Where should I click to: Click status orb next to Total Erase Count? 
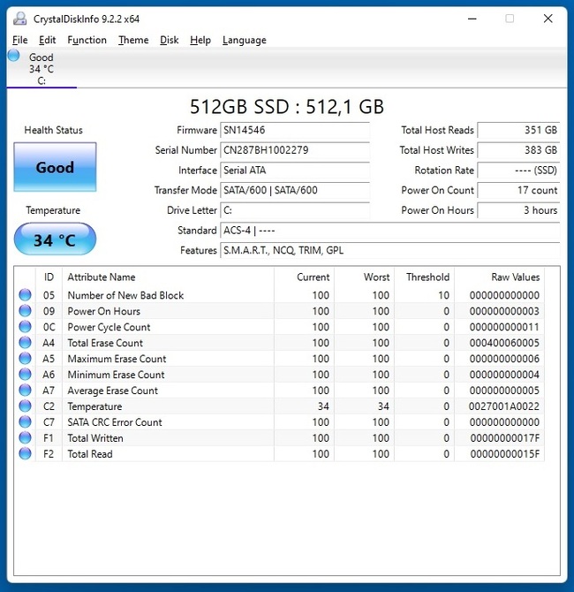coord(26,343)
